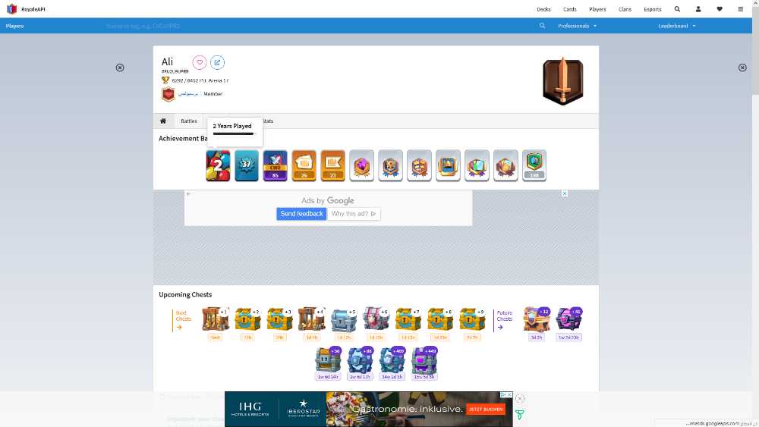
Task: Click the +5 silver chest
Action: (x=344, y=319)
